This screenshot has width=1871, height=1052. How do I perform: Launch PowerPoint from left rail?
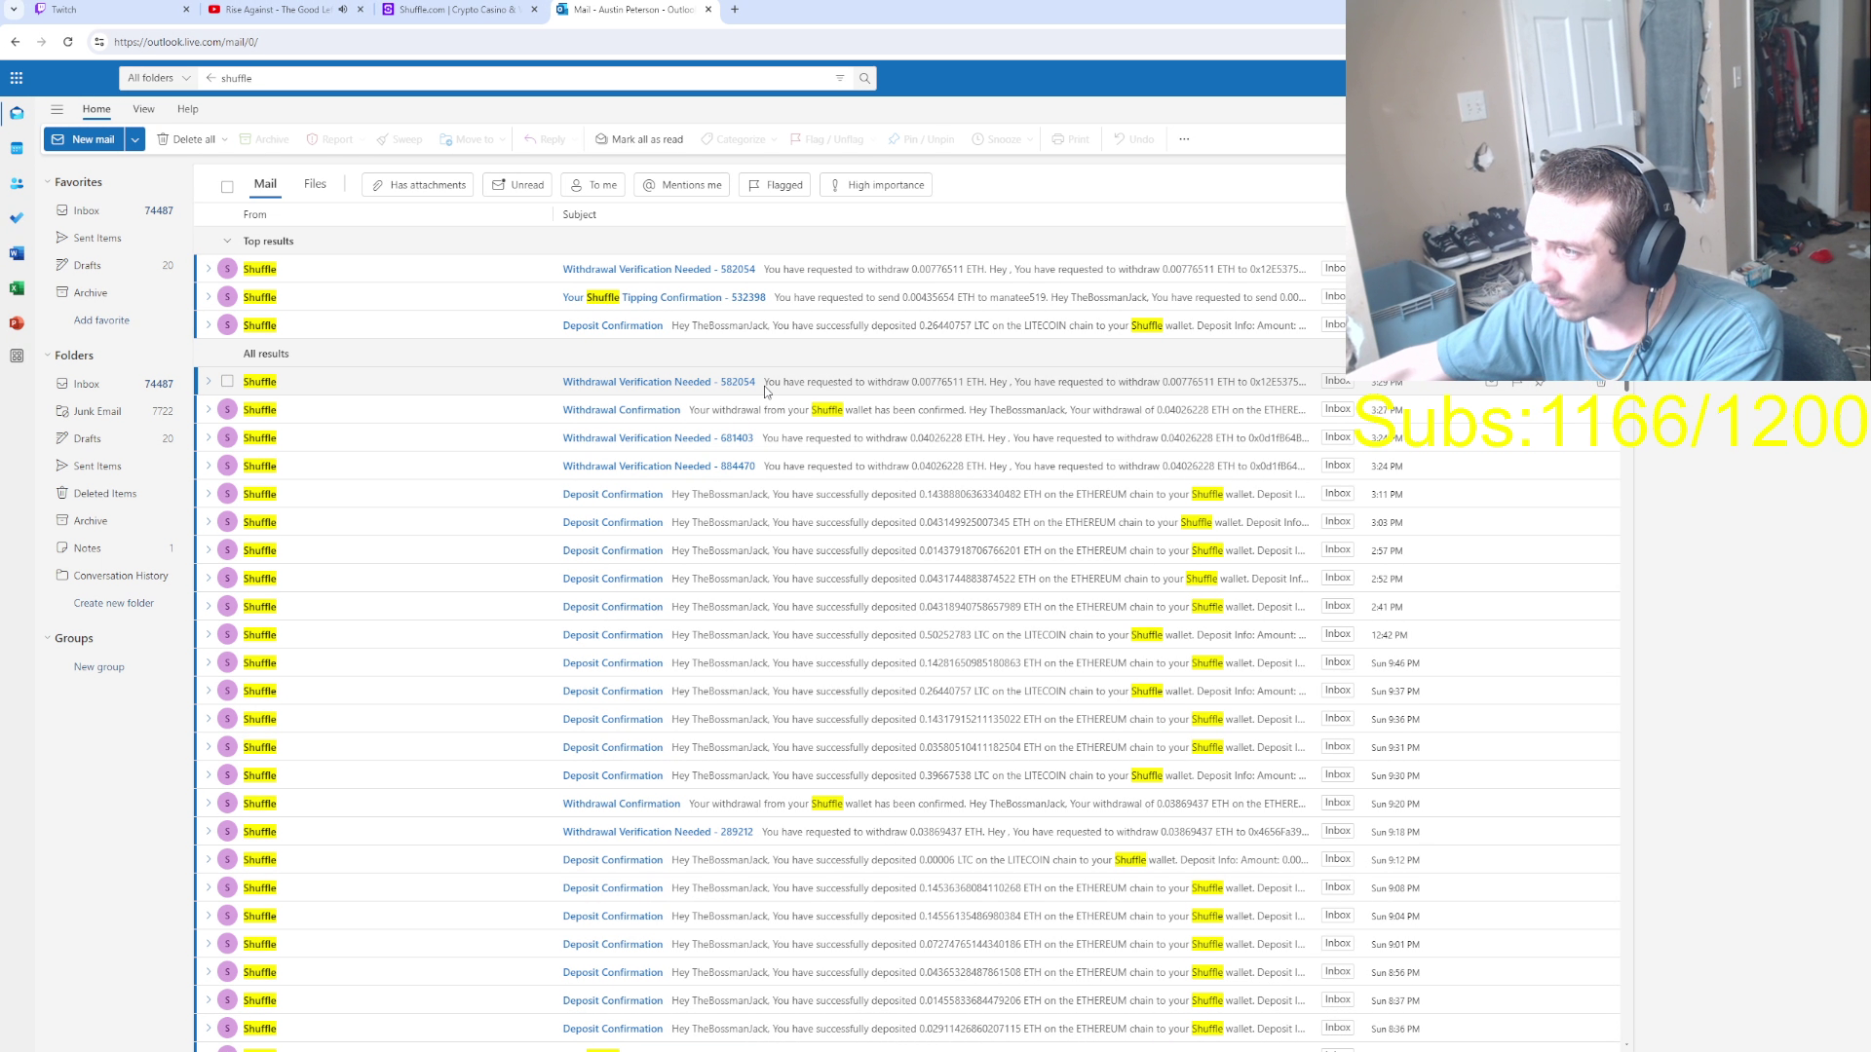(17, 323)
